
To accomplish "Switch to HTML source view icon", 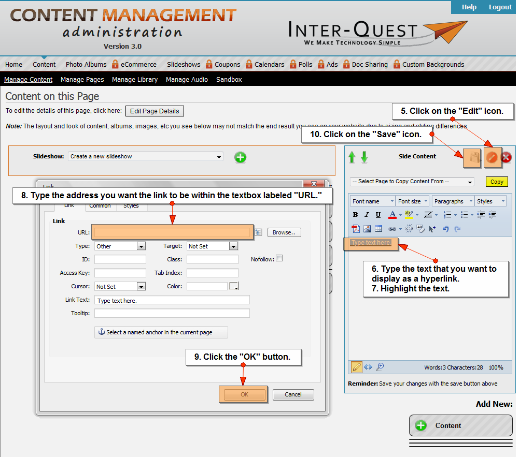I will coord(368,367).
